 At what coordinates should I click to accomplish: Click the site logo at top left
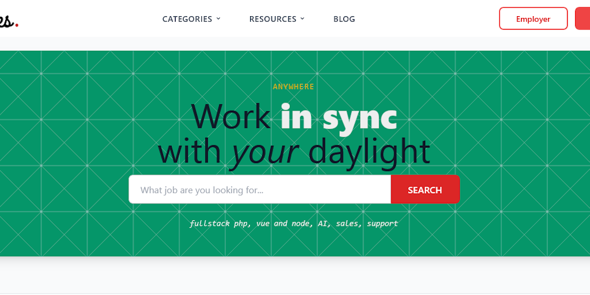click(8, 21)
